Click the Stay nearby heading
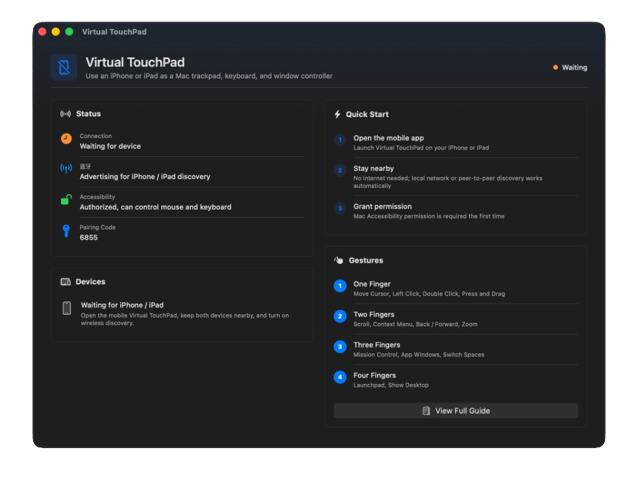This screenshot has height=491, width=638. pyautogui.click(x=374, y=168)
